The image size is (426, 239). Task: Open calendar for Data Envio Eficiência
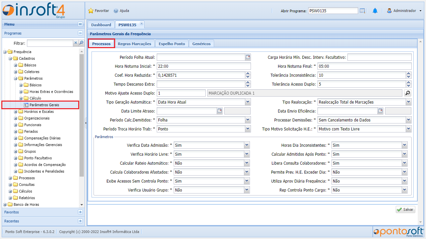(x=380, y=111)
